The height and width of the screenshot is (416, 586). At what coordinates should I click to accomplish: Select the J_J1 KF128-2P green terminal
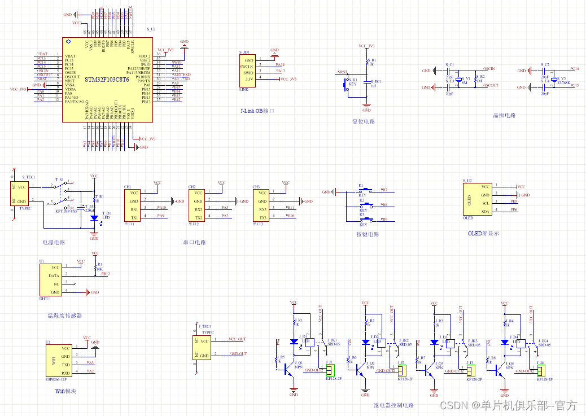click(330, 370)
